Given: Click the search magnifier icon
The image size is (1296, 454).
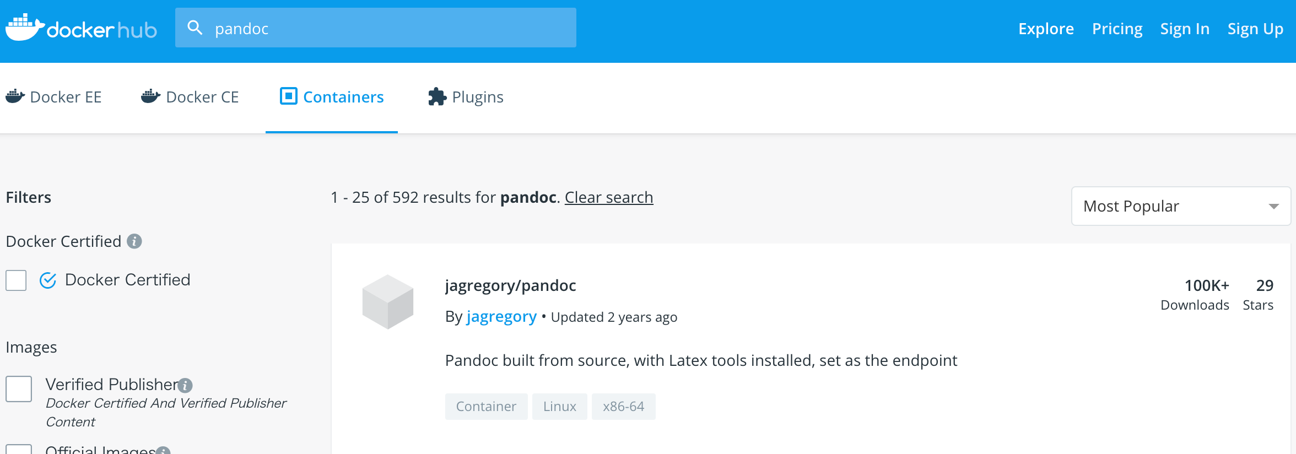Looking at the screenshot, I should tap(195, 28).
